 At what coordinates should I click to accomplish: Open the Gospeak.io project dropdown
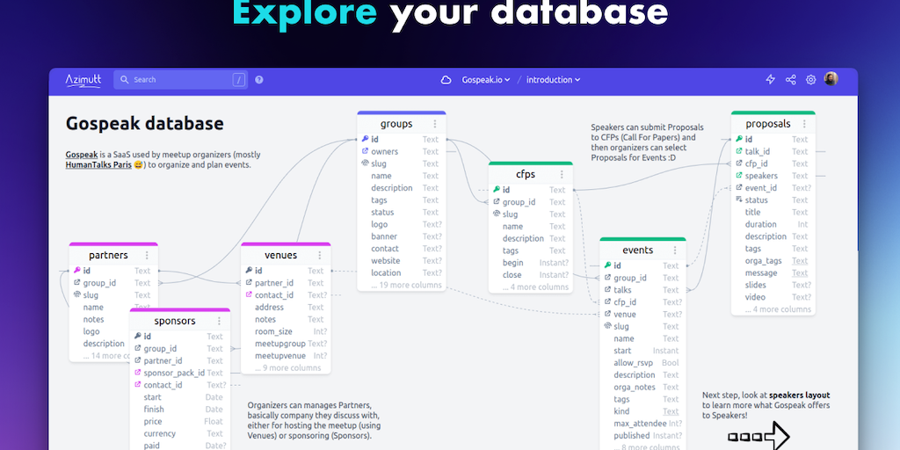[x=485, y=80]
